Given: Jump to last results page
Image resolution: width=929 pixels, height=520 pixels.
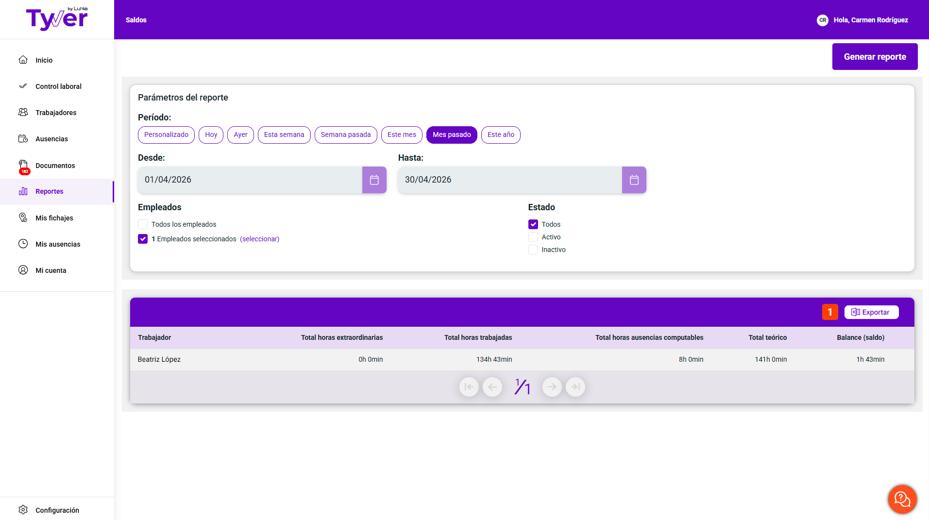Looking at the screenshot, I should point(575,387).
